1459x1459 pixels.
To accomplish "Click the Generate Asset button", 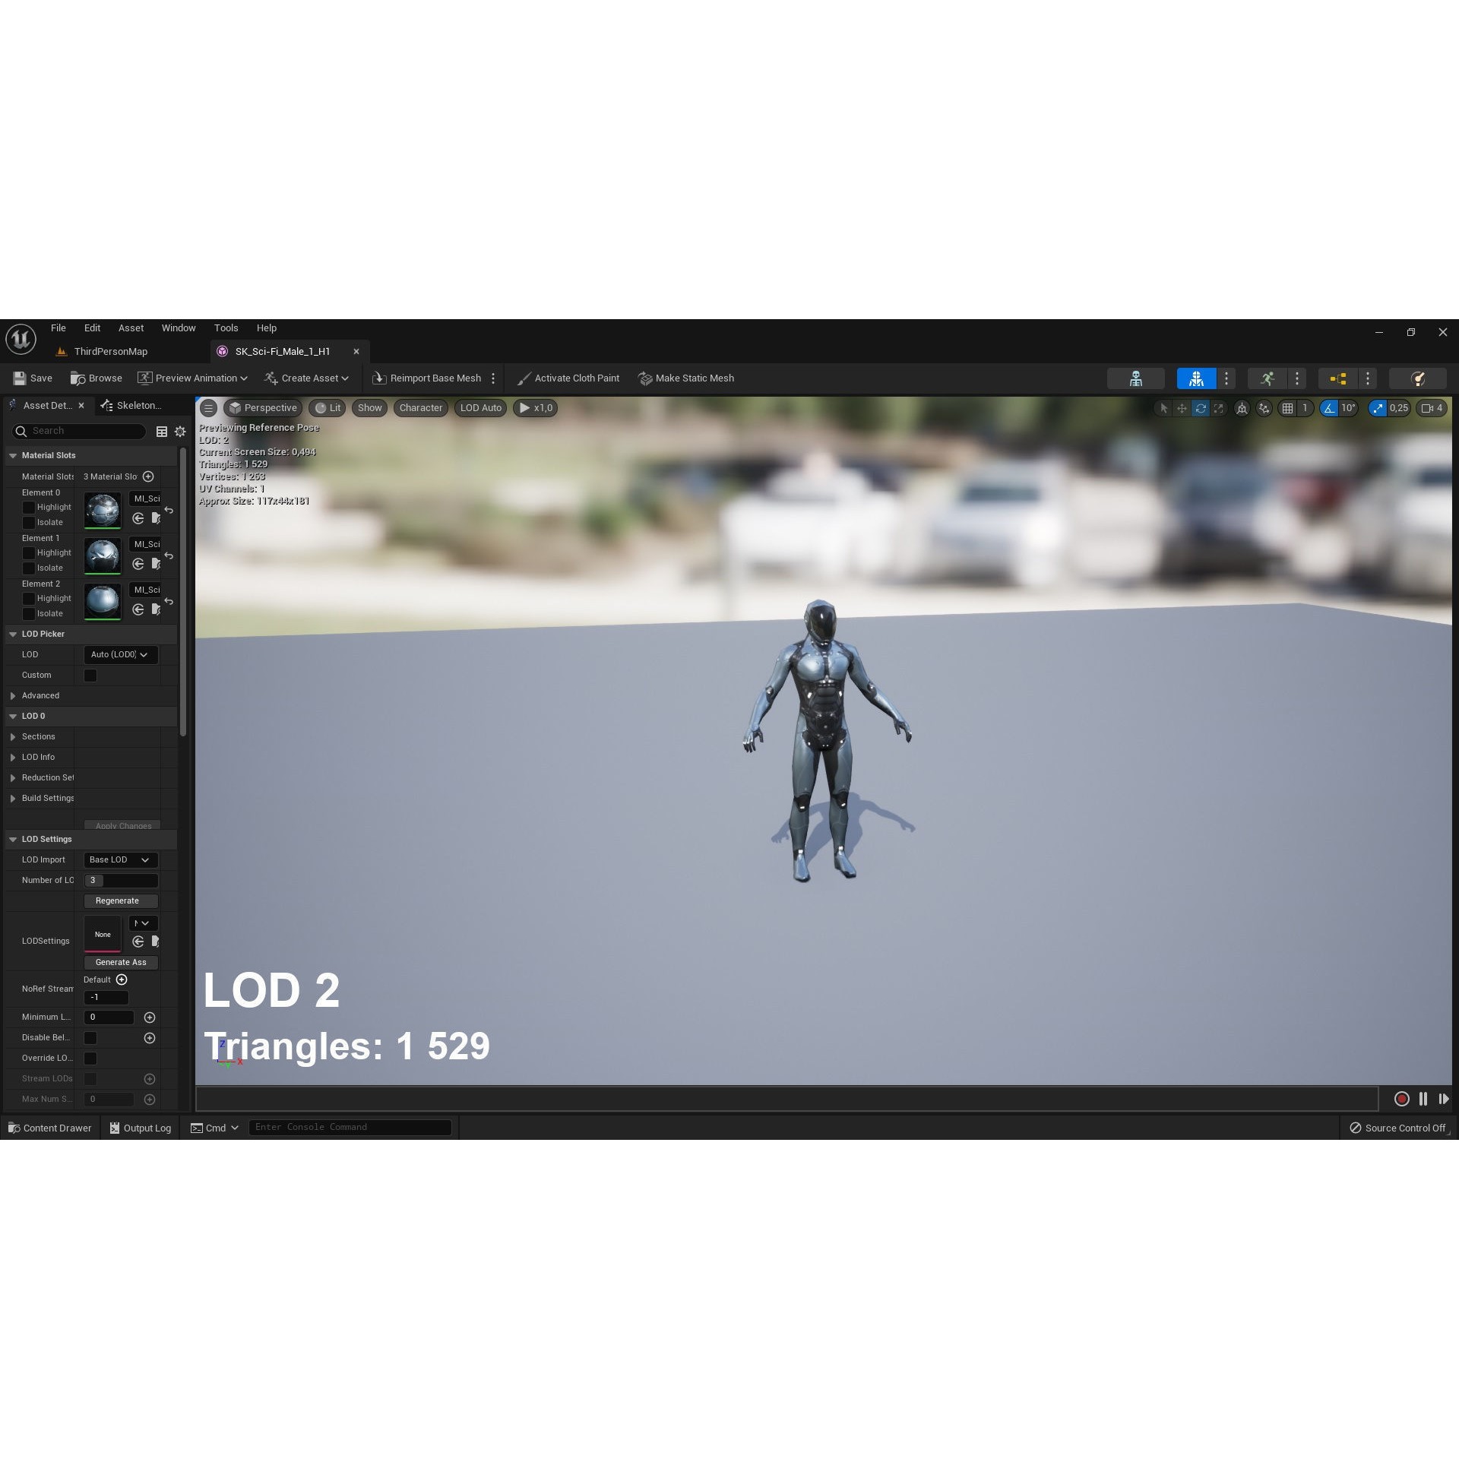I will pyautogui.click(x=121, y=963).
